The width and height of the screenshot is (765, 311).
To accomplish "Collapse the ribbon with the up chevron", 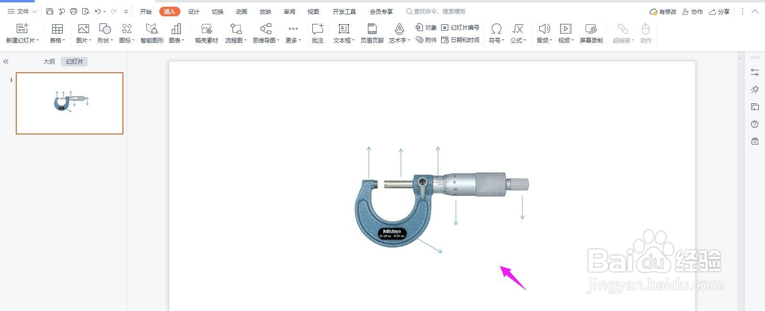I will point(755,11).
